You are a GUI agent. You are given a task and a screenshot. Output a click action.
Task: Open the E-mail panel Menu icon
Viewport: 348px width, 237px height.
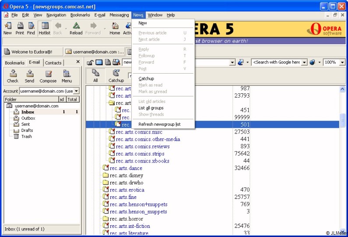pyautogui.click(x=67, y=73)
